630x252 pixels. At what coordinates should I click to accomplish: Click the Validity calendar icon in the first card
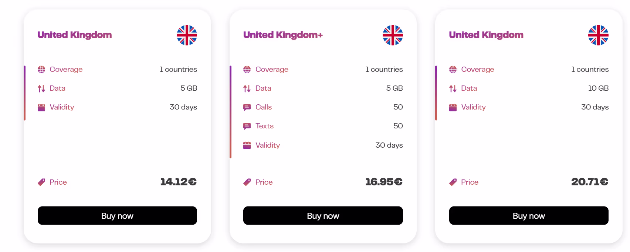point(41,107)
